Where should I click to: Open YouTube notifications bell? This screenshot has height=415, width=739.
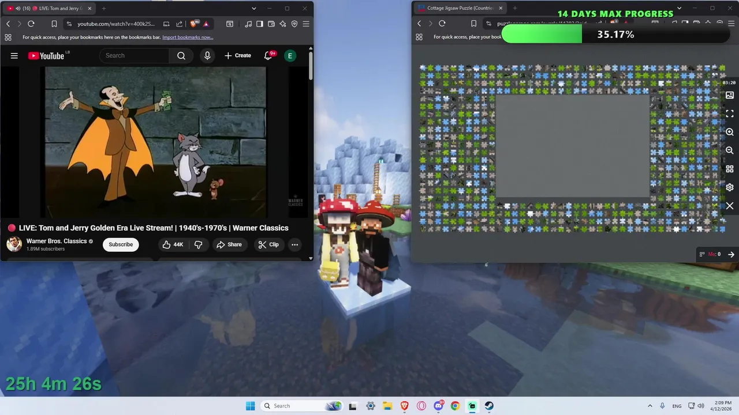[268, 55]
